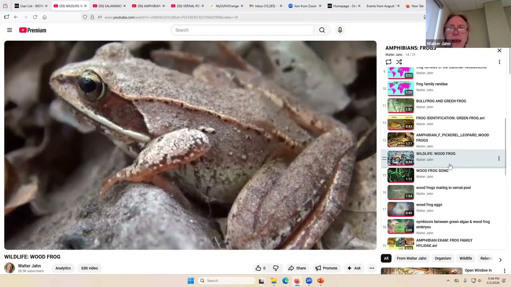
Task: Open AMPHIBIAN_F_PICKEREL_LEOPARD_WOOD FROGS video
Action: 443,140
